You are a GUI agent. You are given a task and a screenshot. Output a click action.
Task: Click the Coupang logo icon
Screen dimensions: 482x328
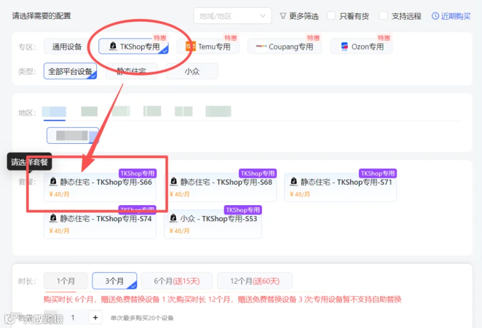261,46
